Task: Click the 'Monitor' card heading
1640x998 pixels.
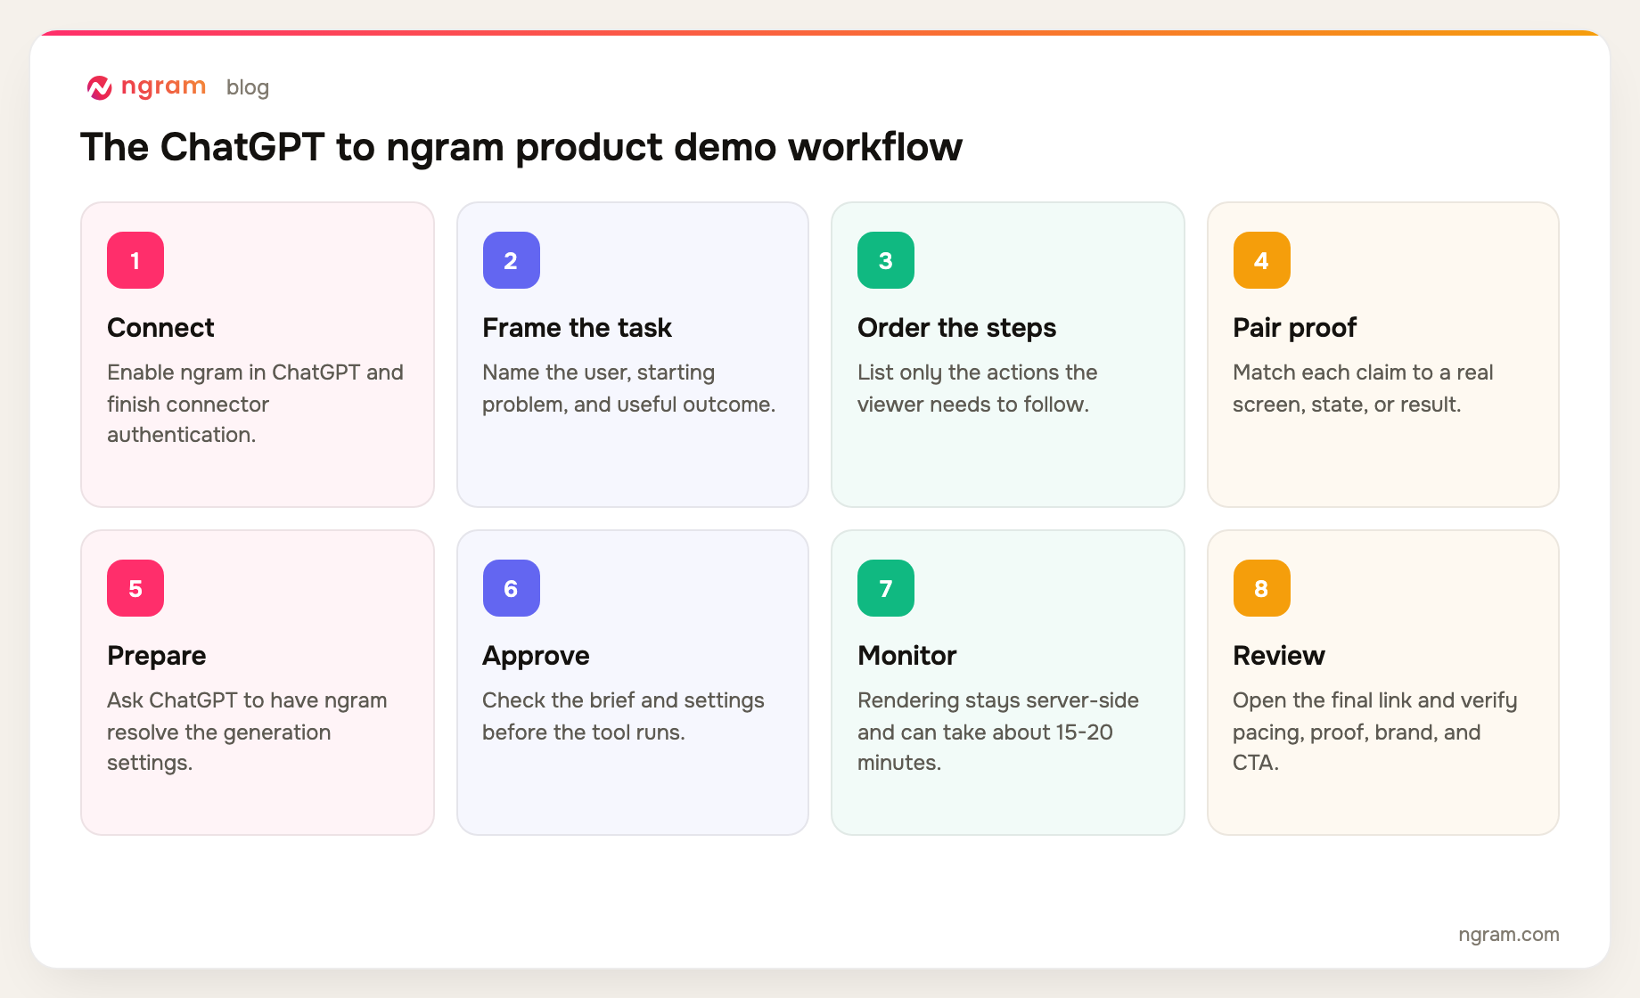Action: tap(906, 656)
